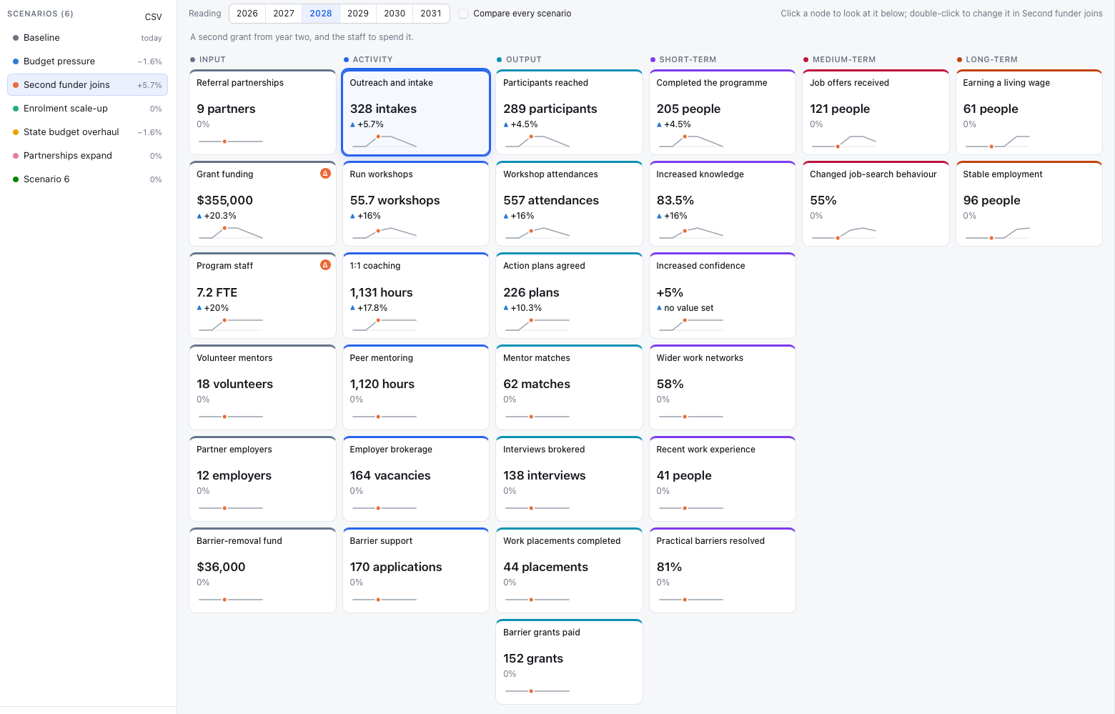The width and height of the screenshot is (1115, 714).
Task: Select the Practical barriers resolved node
Action: tap(723, 570)
